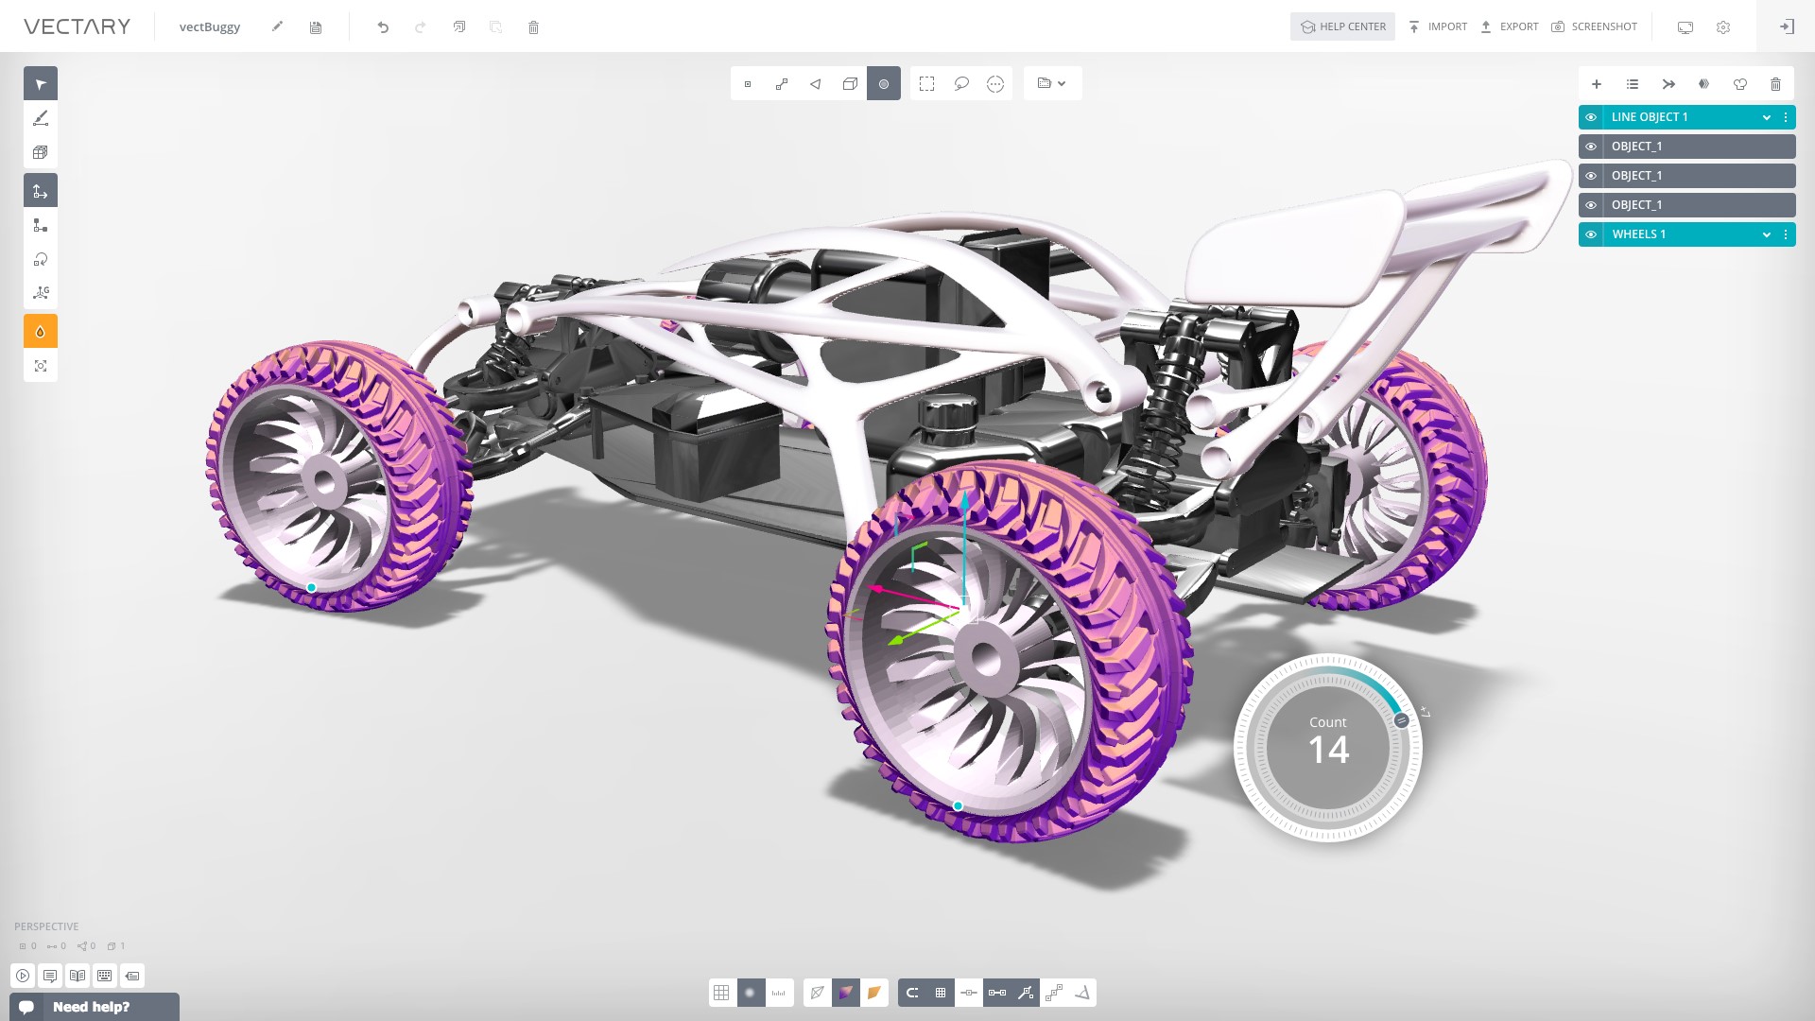
Task: Expand LINE OBJECT 1 chevron
Action: click(x=1766, y=117)
